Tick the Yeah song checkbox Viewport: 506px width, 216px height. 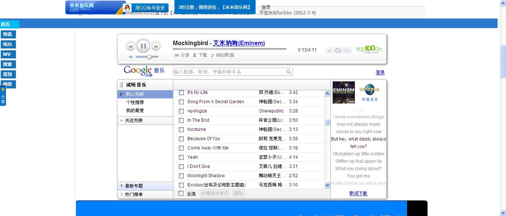click(182, 157)
